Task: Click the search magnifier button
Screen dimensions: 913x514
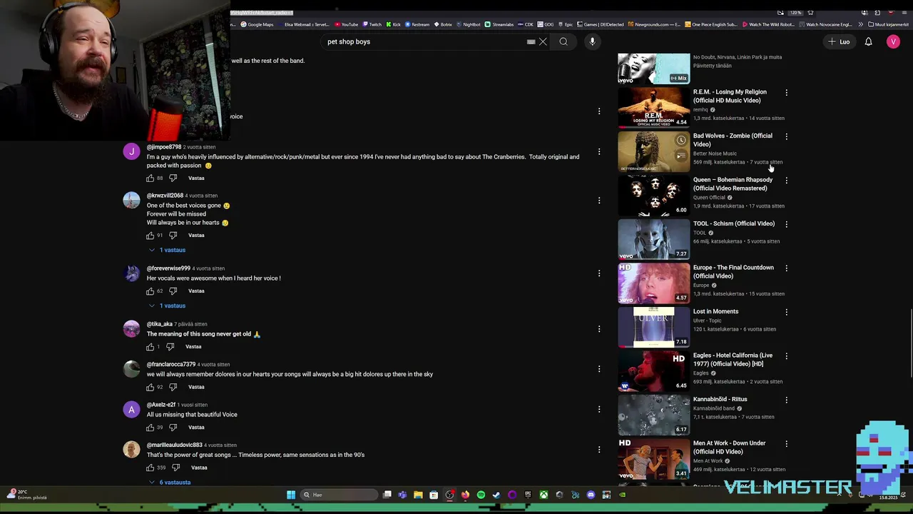Action: (563, 41)
